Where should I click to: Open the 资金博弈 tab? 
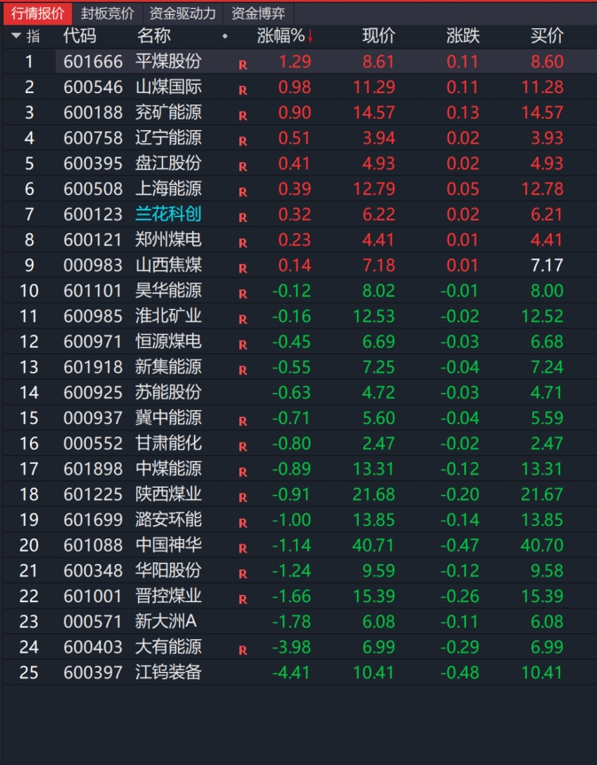(x=259, y=13)
